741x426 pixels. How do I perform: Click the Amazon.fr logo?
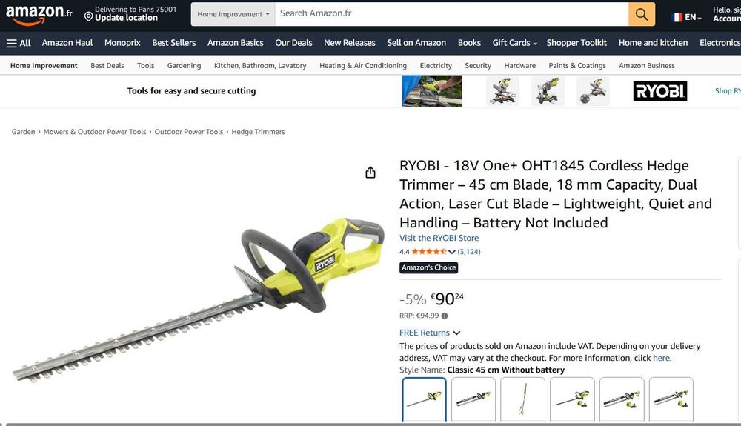39,14
